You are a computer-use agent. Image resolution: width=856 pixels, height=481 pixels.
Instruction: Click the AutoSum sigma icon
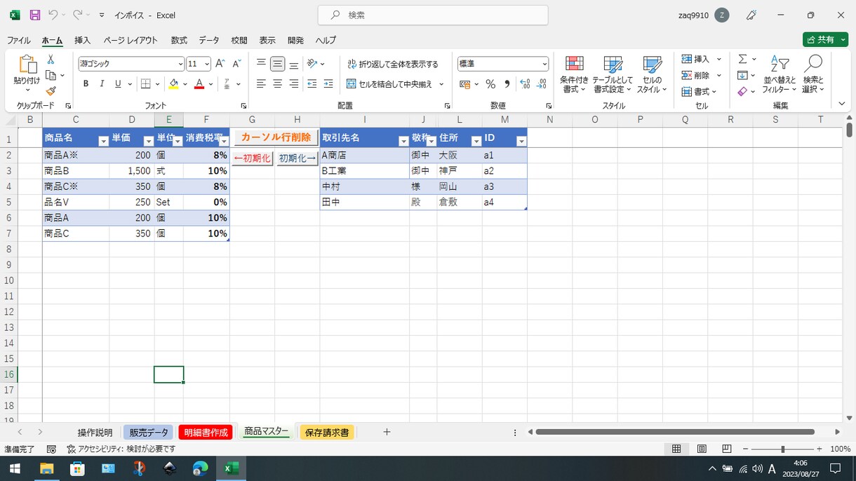(742, 60)
